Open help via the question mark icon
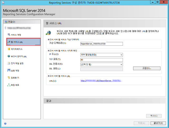This screenshot has height=128, width=169. (5, 124)
